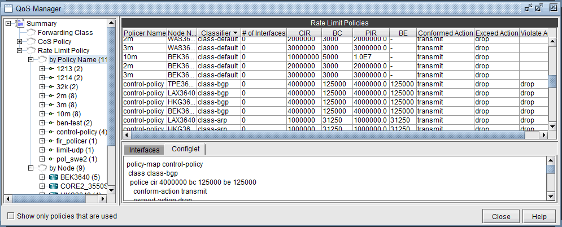This screenshot has width=562, height=227.
Task: Click the by Node cloud icon
Action: 41,168
